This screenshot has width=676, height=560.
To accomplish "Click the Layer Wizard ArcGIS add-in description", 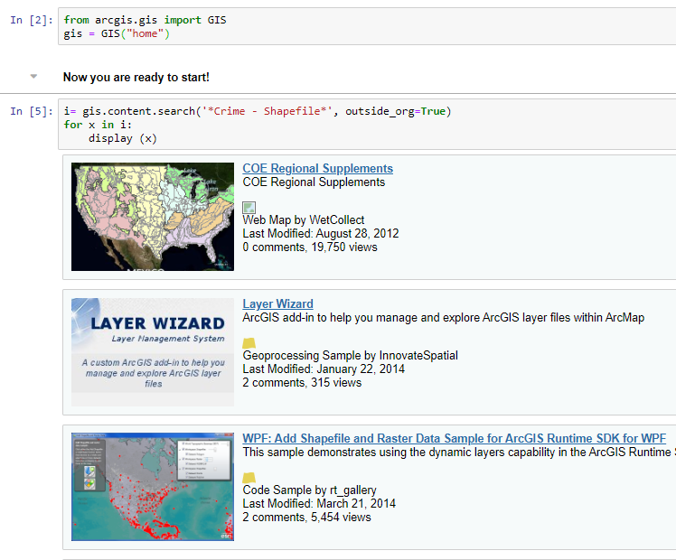I will (x=443, y=318).
